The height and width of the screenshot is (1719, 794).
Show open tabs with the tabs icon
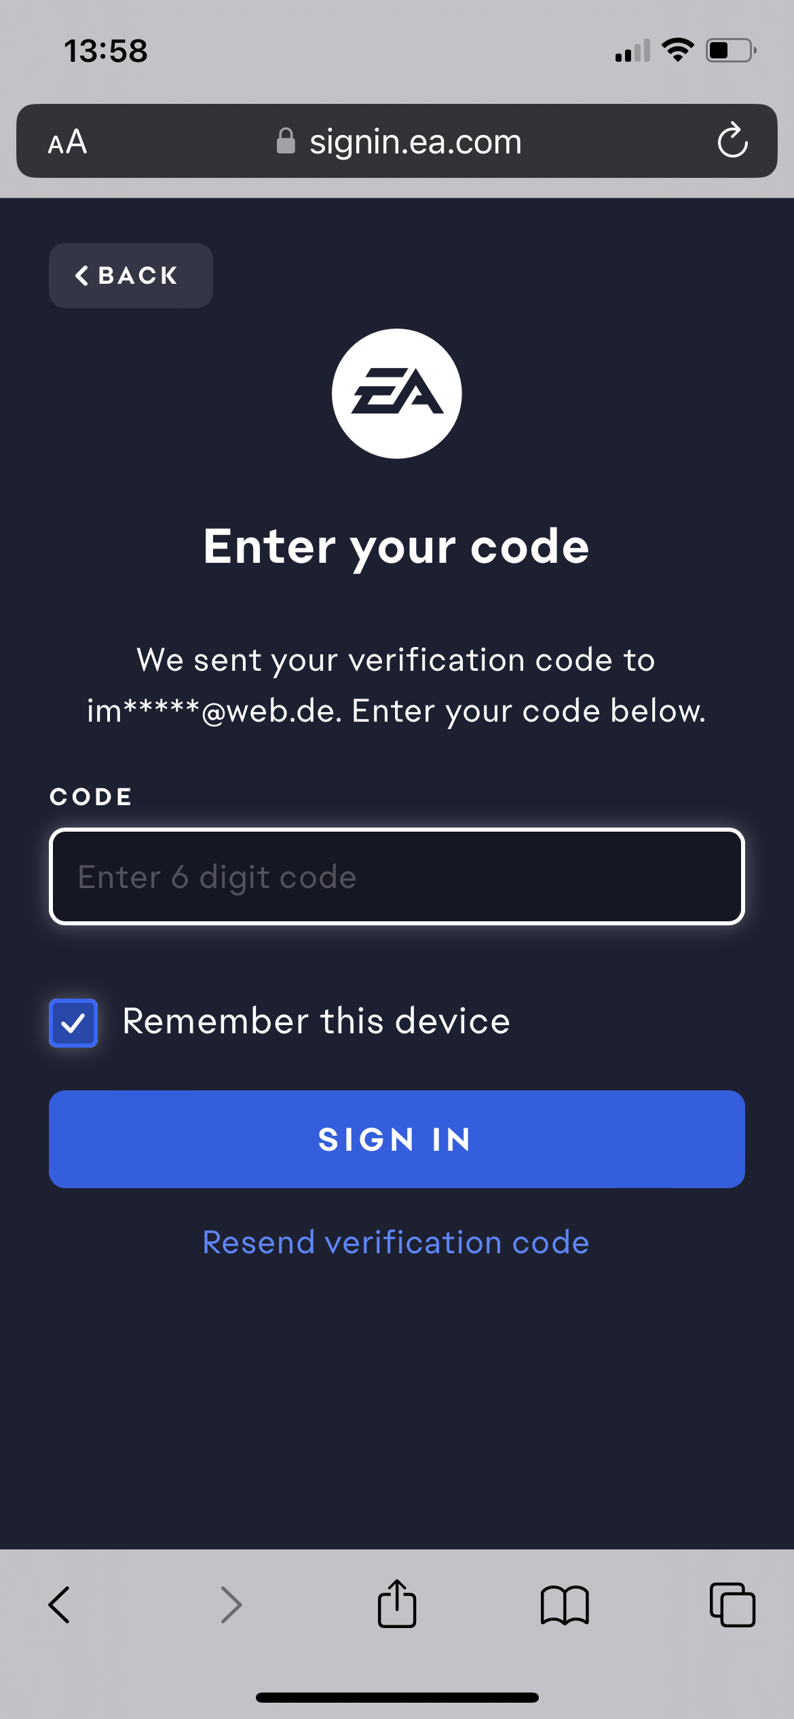point(732,1605)
